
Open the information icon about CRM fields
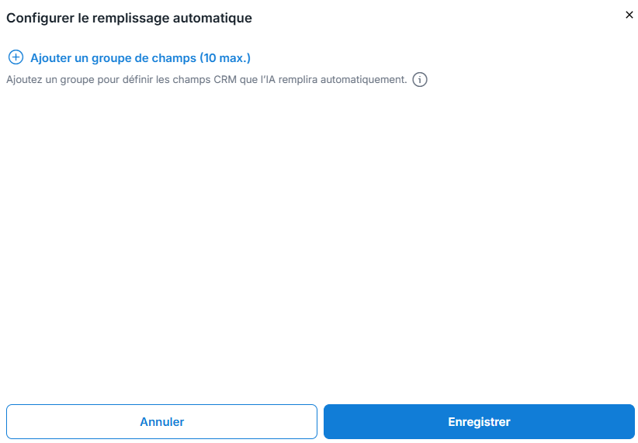coord(420,80)
